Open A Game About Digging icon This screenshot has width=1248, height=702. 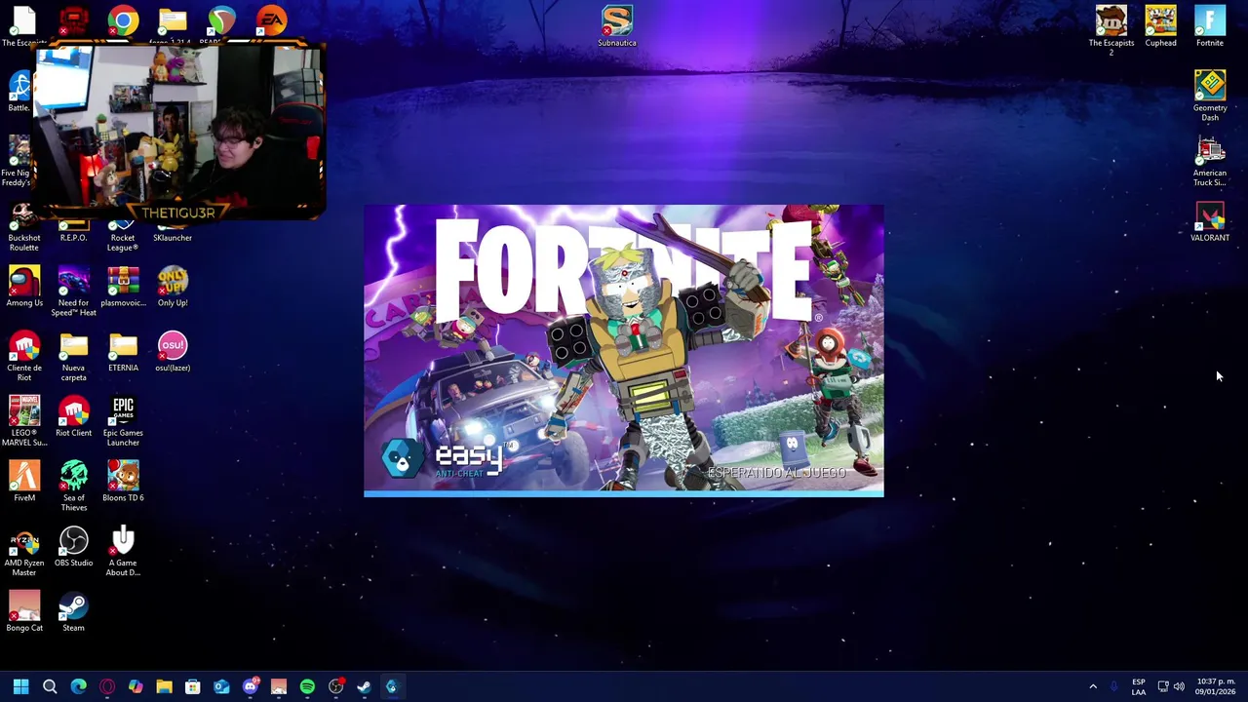pos(123,551)
